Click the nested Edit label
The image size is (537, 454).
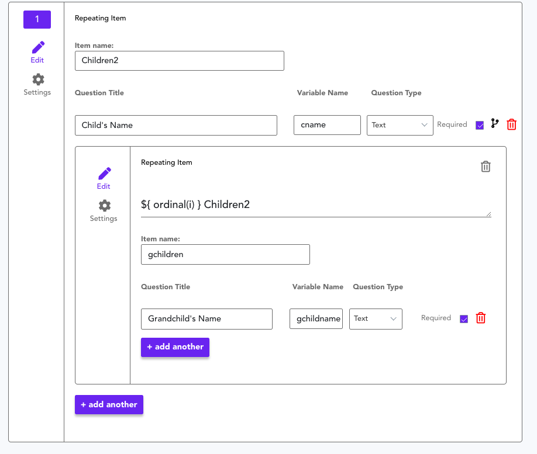pyautogui.click(x=104, y=186)
